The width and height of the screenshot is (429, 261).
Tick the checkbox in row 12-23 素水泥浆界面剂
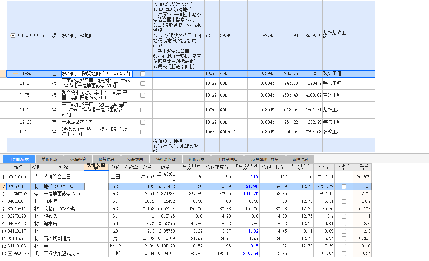(x=143, y=122)
